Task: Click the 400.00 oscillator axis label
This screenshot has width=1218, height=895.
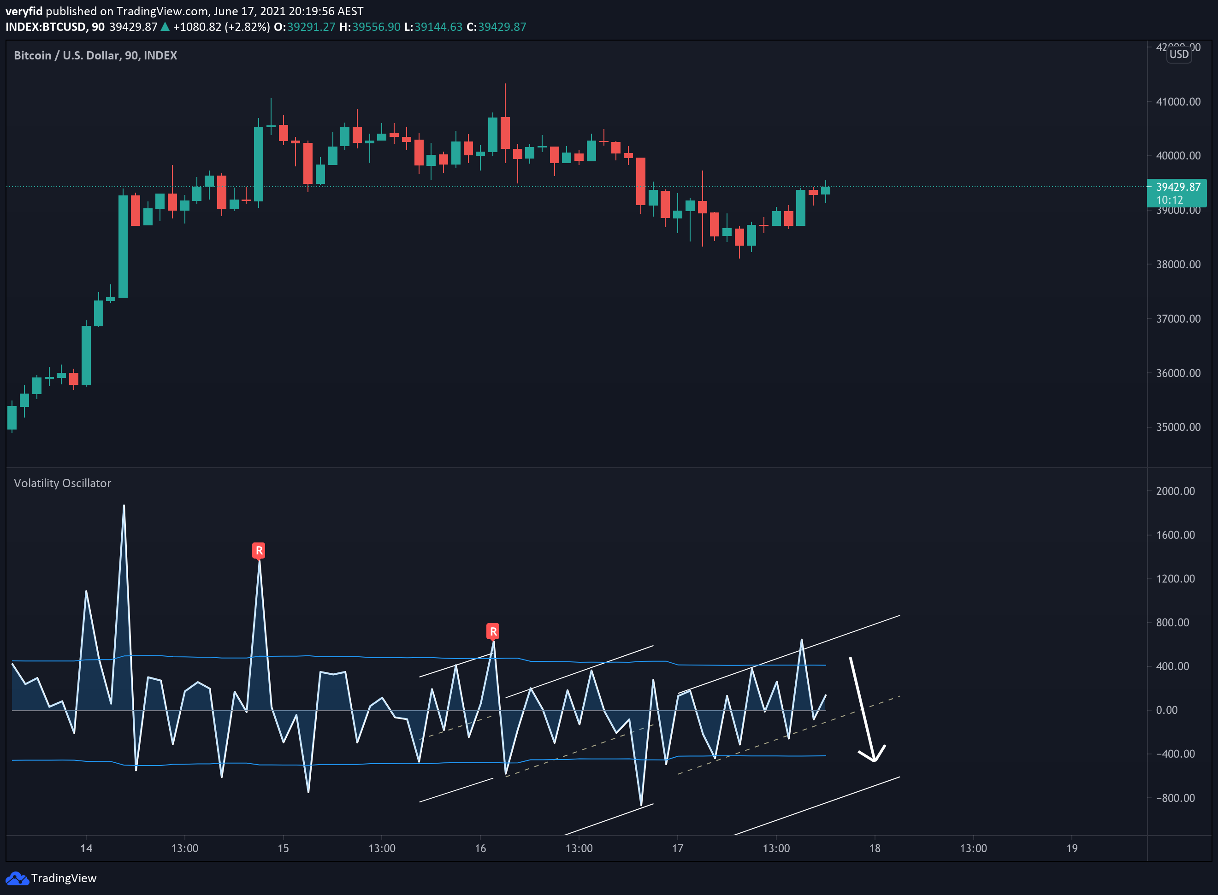Action: 1172,666
